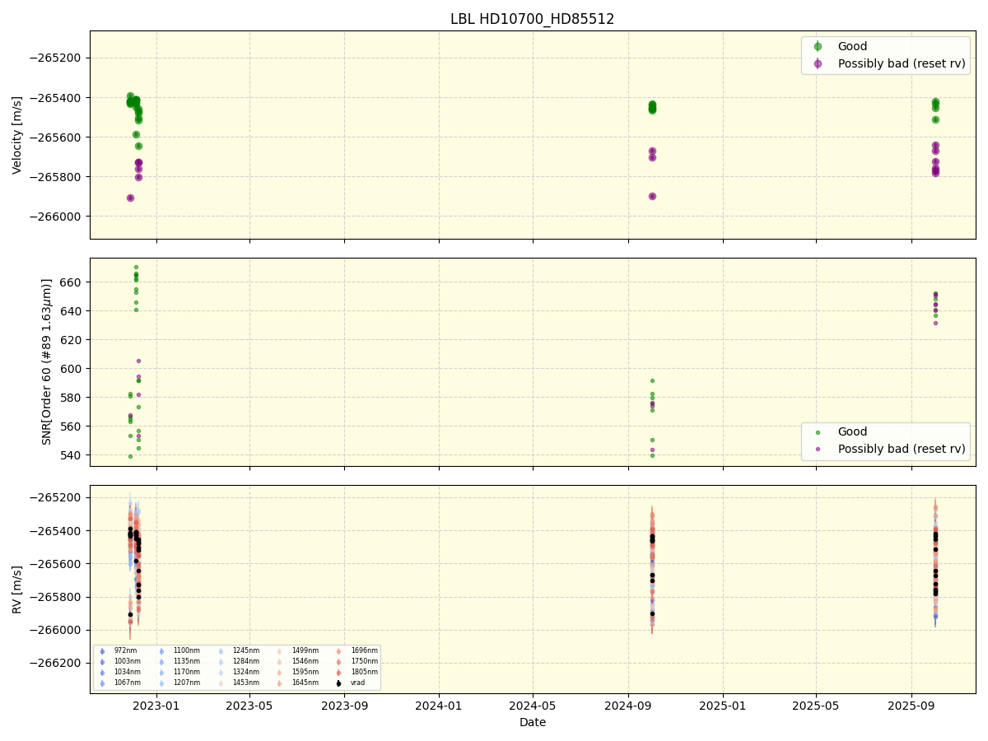Click the green marker in the velocity legend
The width and height of the screenshot is (988, 741).
point(818,46)
